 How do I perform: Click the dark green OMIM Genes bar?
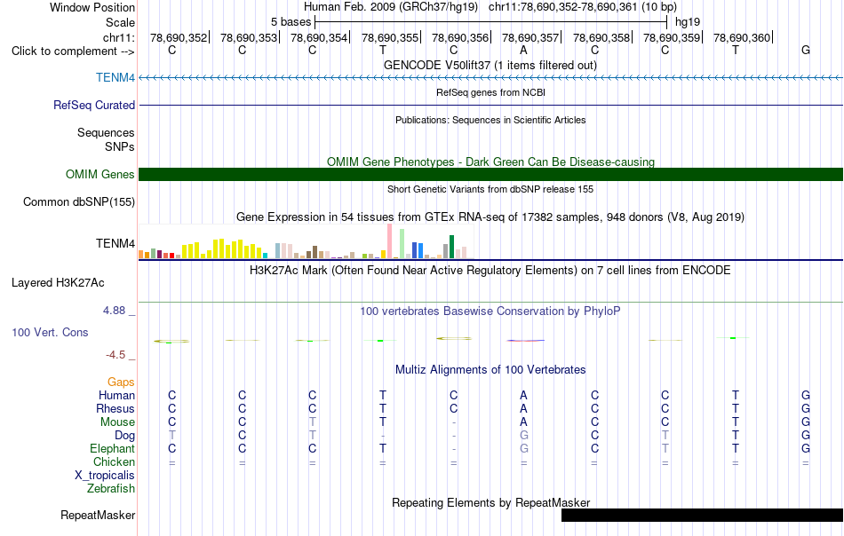click(491, 174)
